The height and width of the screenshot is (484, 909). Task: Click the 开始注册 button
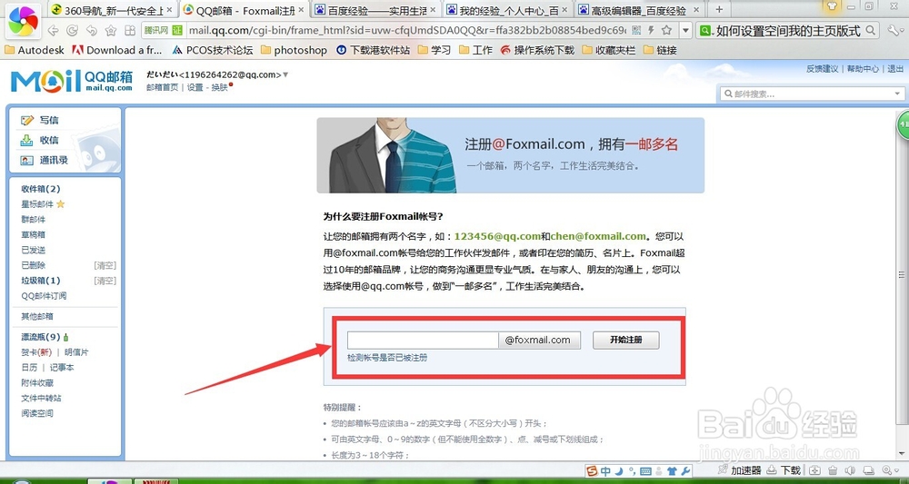625,341
